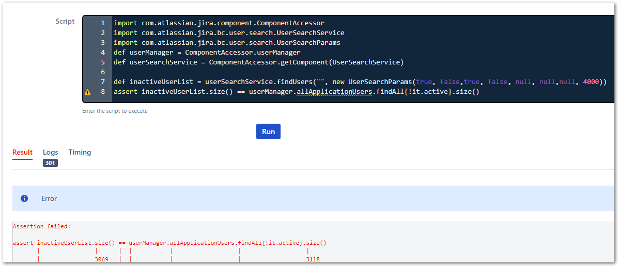Click the 'Error' message text

point(49,198)
